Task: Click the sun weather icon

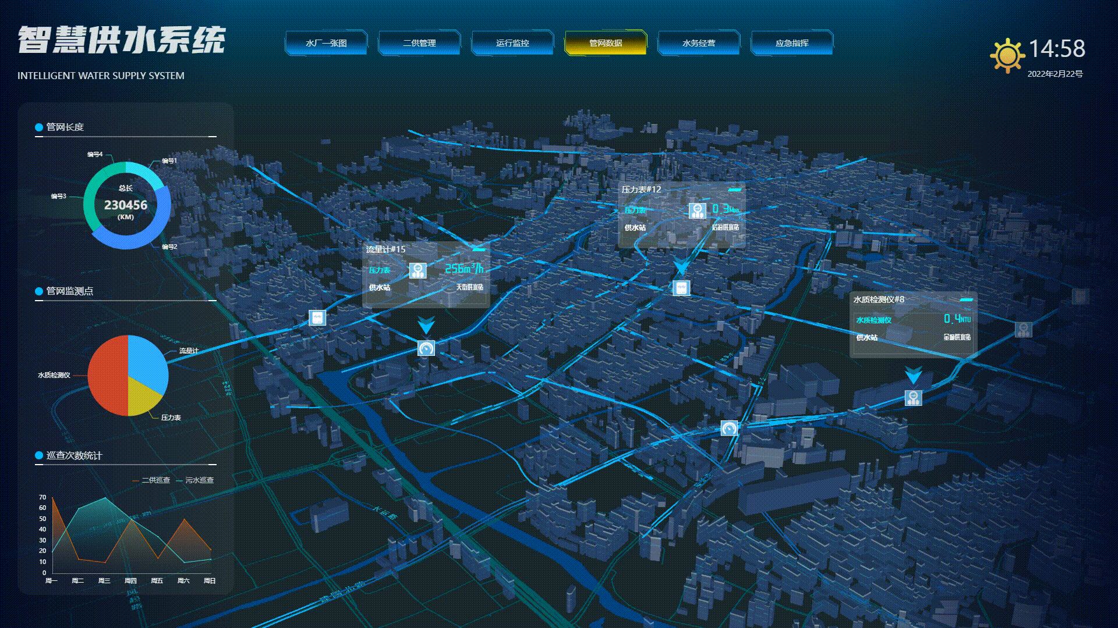Action: pyautogui.click(x=1007, y=56)
